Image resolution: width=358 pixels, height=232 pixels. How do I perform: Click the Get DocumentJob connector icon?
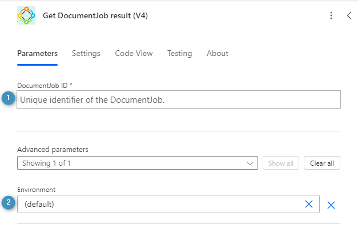[26, 15]
